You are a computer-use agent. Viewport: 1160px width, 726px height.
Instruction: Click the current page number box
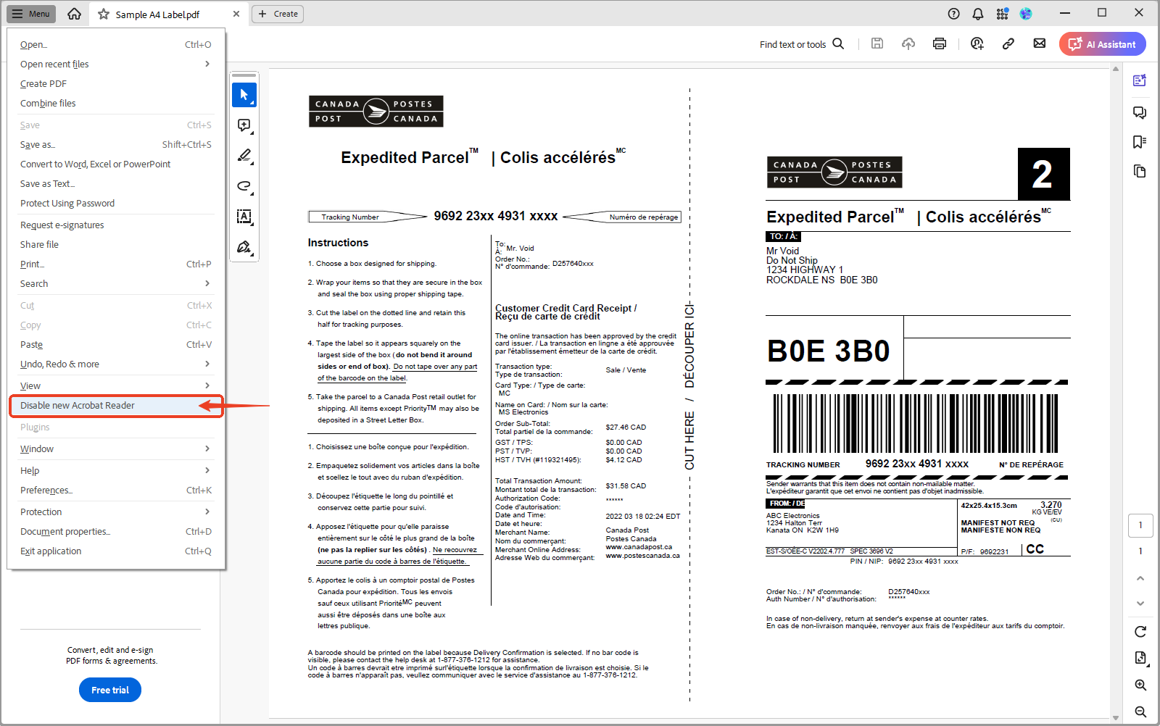tap(1140, 525)
